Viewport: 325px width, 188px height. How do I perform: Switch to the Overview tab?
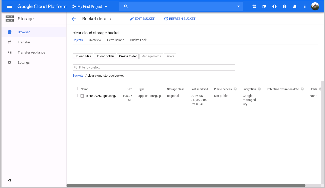pos(95,40)
